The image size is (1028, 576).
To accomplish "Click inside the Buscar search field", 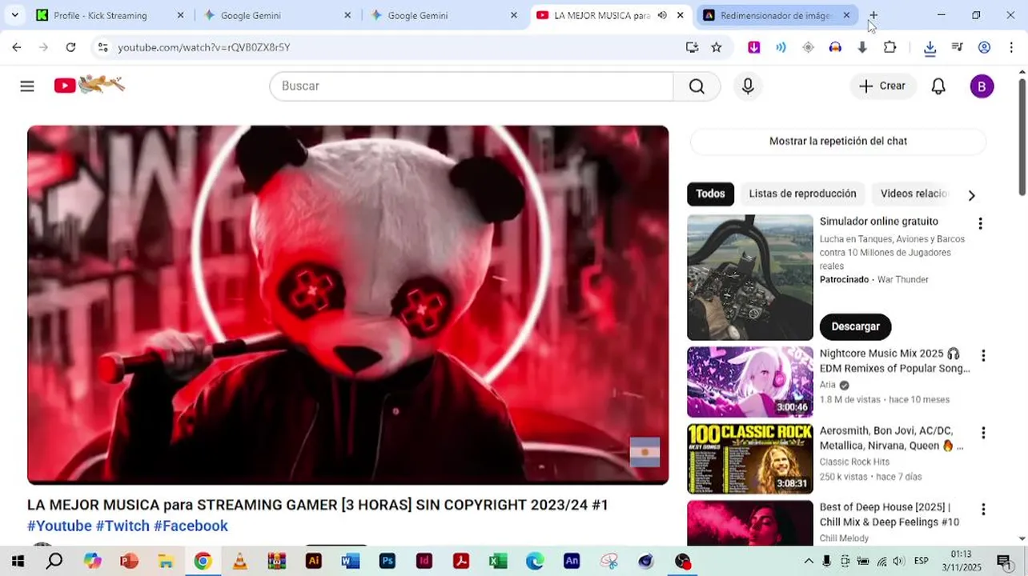I will pos(472,86).
